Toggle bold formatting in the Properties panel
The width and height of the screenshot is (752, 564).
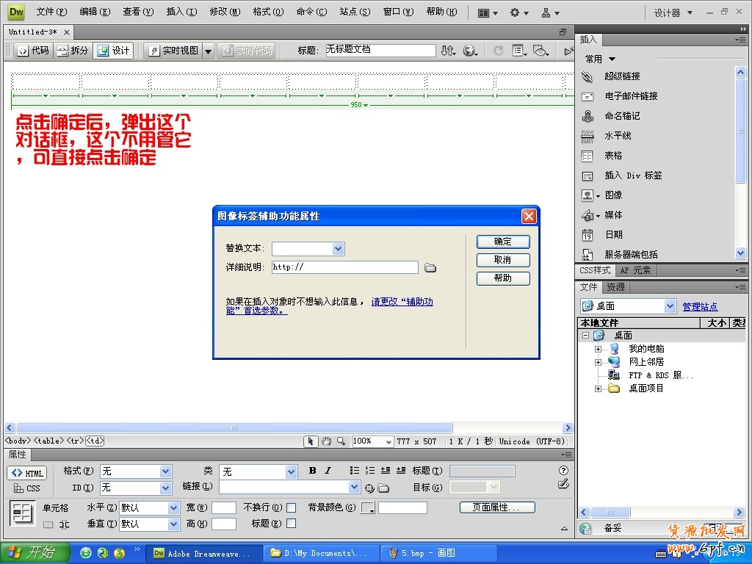311,471
